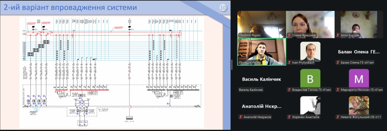Click the green B avatar of Владислав Гоголь
The width and height of the screenshot is (387, 131).
coord(310,78)
